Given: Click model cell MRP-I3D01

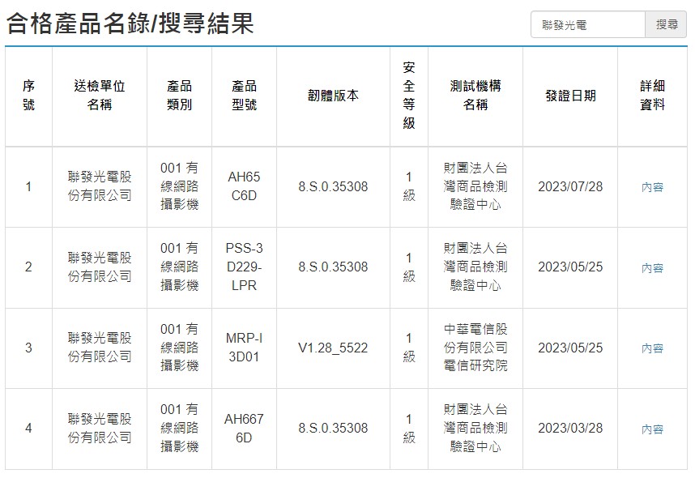Looking at the screenshot, I should coord(245,348).
